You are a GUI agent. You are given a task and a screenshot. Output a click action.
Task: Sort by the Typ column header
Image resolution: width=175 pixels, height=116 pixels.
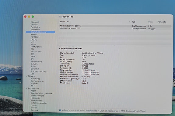pyautogui.click(x=134, y=22)
